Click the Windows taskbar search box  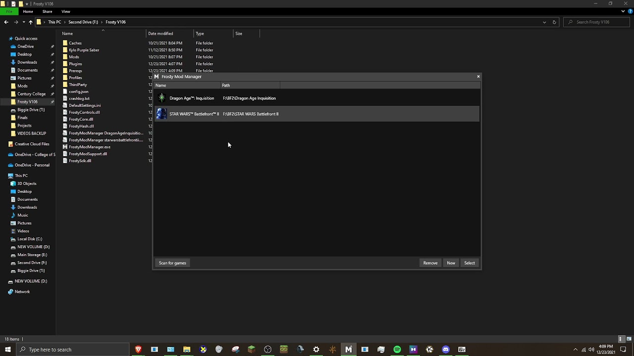[x=72, y=350]
